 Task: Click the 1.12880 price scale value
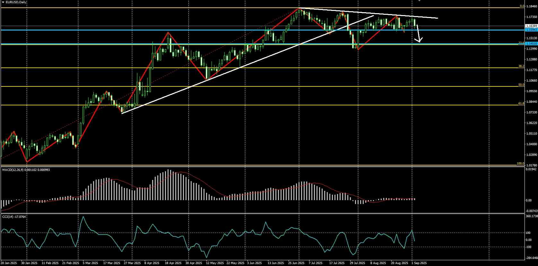point(531,59)
